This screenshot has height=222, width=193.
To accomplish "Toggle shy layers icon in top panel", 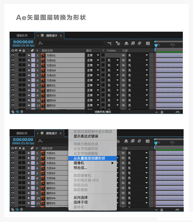I will [126, 43].
